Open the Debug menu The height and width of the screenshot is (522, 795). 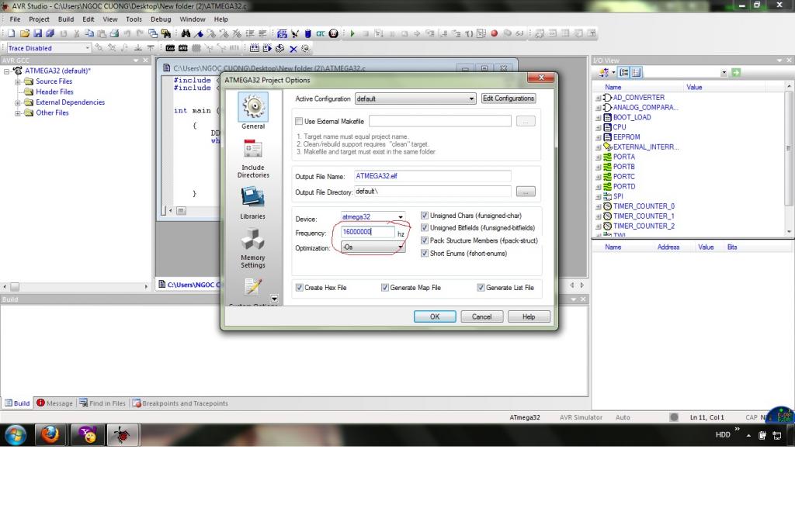[161, 19]
